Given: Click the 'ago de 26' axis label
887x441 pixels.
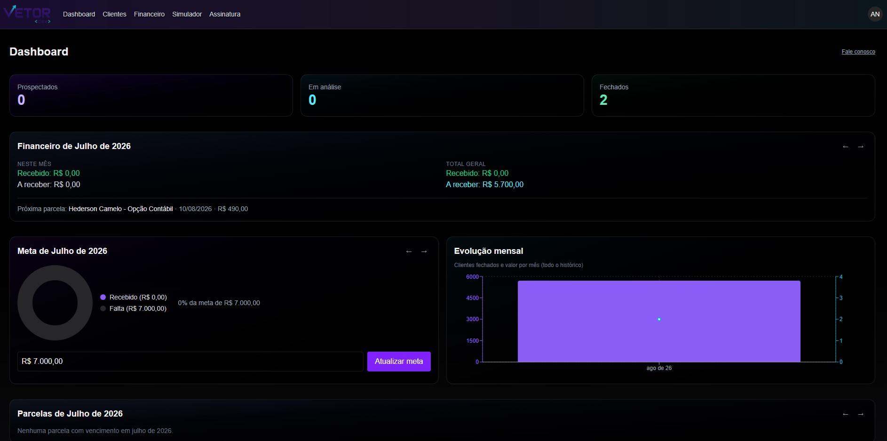Looking at the screenshot, I should [x=659, y=368].
